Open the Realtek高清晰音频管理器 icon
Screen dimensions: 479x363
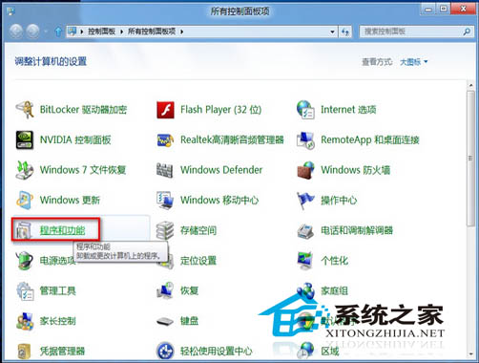tap(165, 139)
